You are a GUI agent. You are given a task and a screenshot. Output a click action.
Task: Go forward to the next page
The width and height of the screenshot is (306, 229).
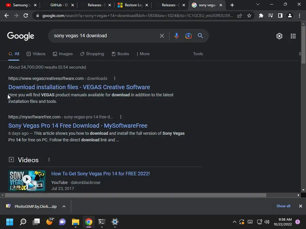[x=16, y=16]
